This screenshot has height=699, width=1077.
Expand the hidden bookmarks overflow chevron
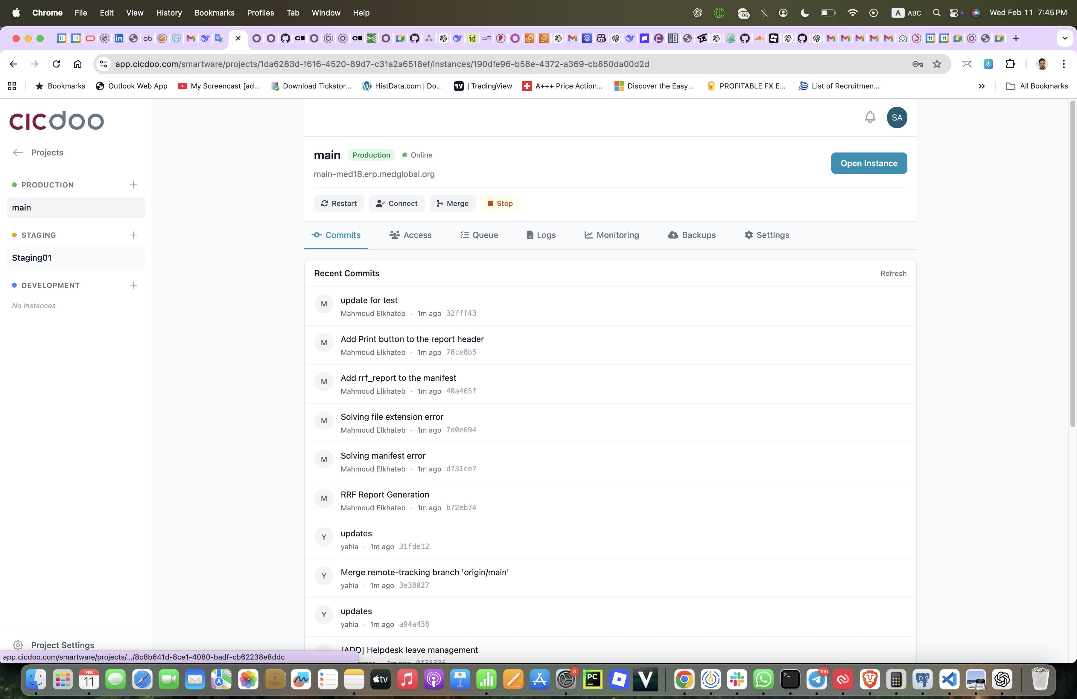981,86
